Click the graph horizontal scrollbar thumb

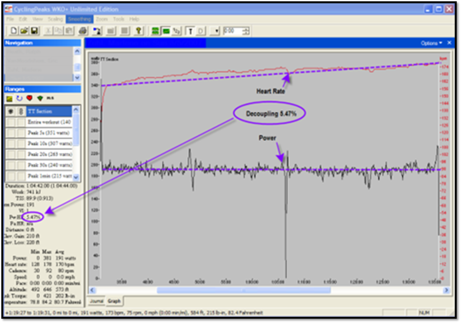243,290
